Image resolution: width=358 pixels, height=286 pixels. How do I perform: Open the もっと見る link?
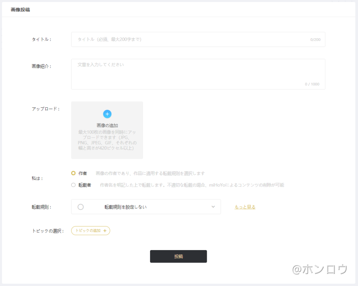[x=244, y=206]
